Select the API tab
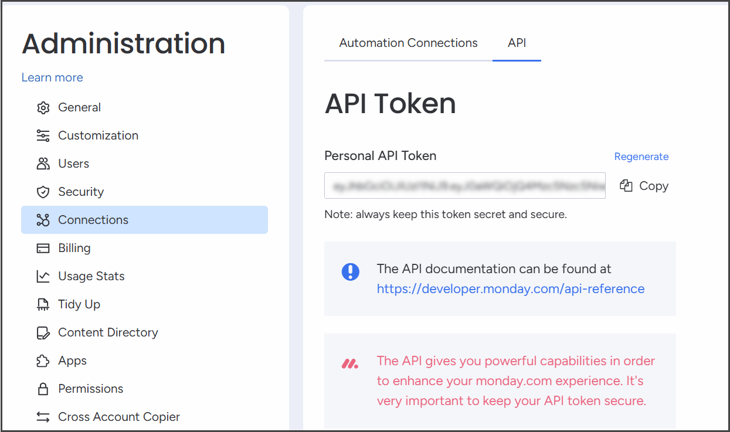The image size is (730, 432). (517, 43)
